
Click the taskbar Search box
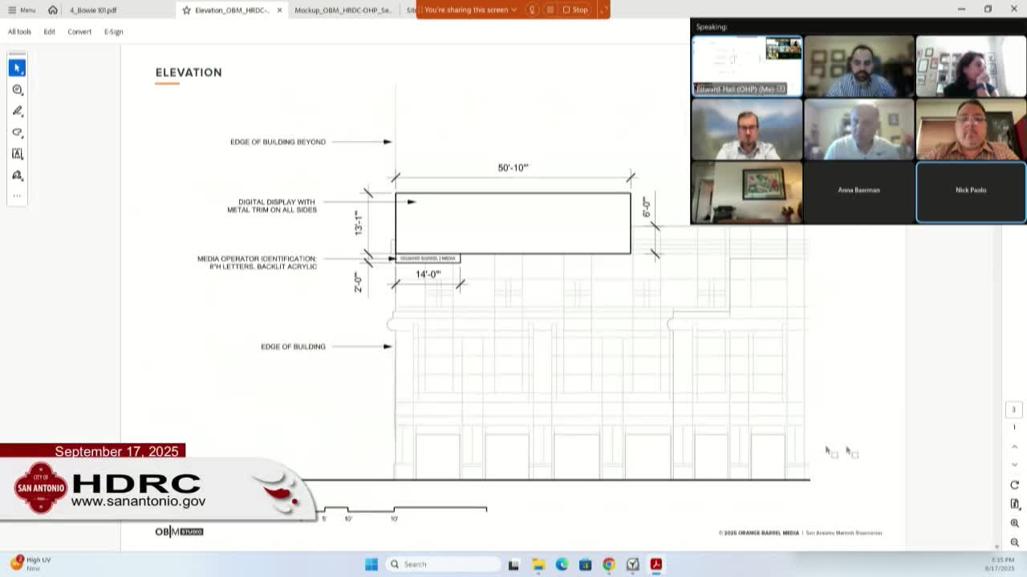pyautogui.click(x=444, y=564)
